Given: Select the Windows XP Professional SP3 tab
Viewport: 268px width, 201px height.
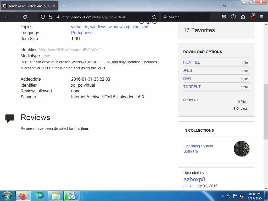Looking at the screenshot, I should 29,6.
